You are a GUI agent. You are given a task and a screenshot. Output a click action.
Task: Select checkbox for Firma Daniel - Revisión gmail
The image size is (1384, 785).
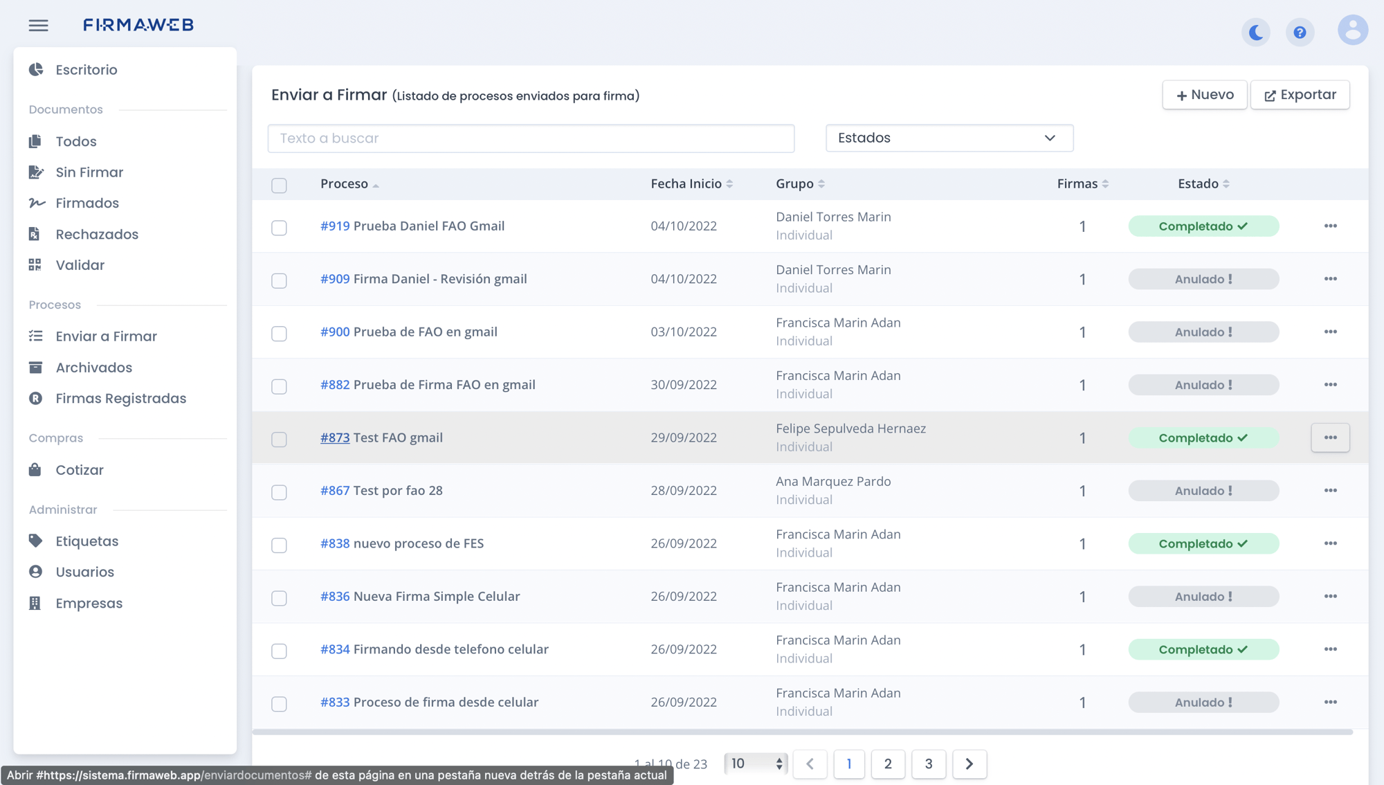[x=279, y=280]
